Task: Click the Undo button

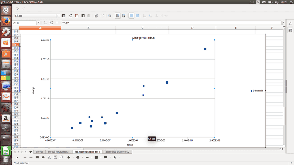Action: tap(17, 8)
